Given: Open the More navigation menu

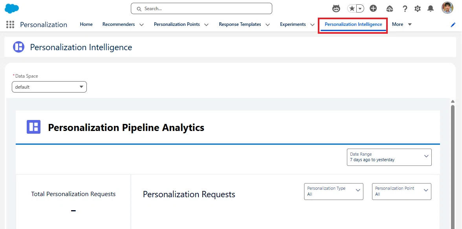Looking at the screenshot, I should (401, 24).
